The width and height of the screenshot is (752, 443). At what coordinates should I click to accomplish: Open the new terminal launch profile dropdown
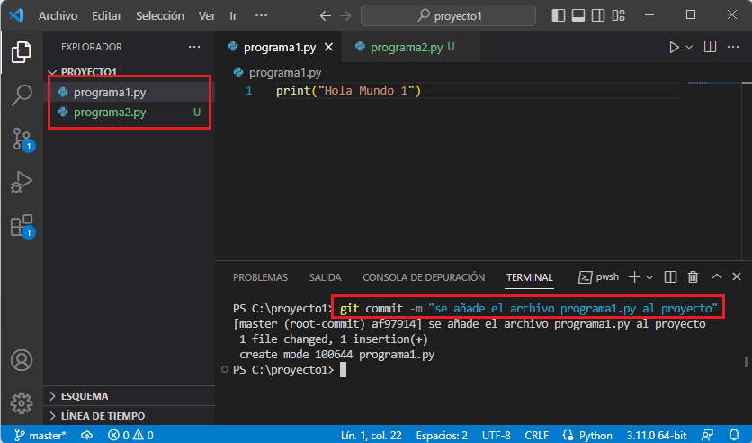[649, 277]
